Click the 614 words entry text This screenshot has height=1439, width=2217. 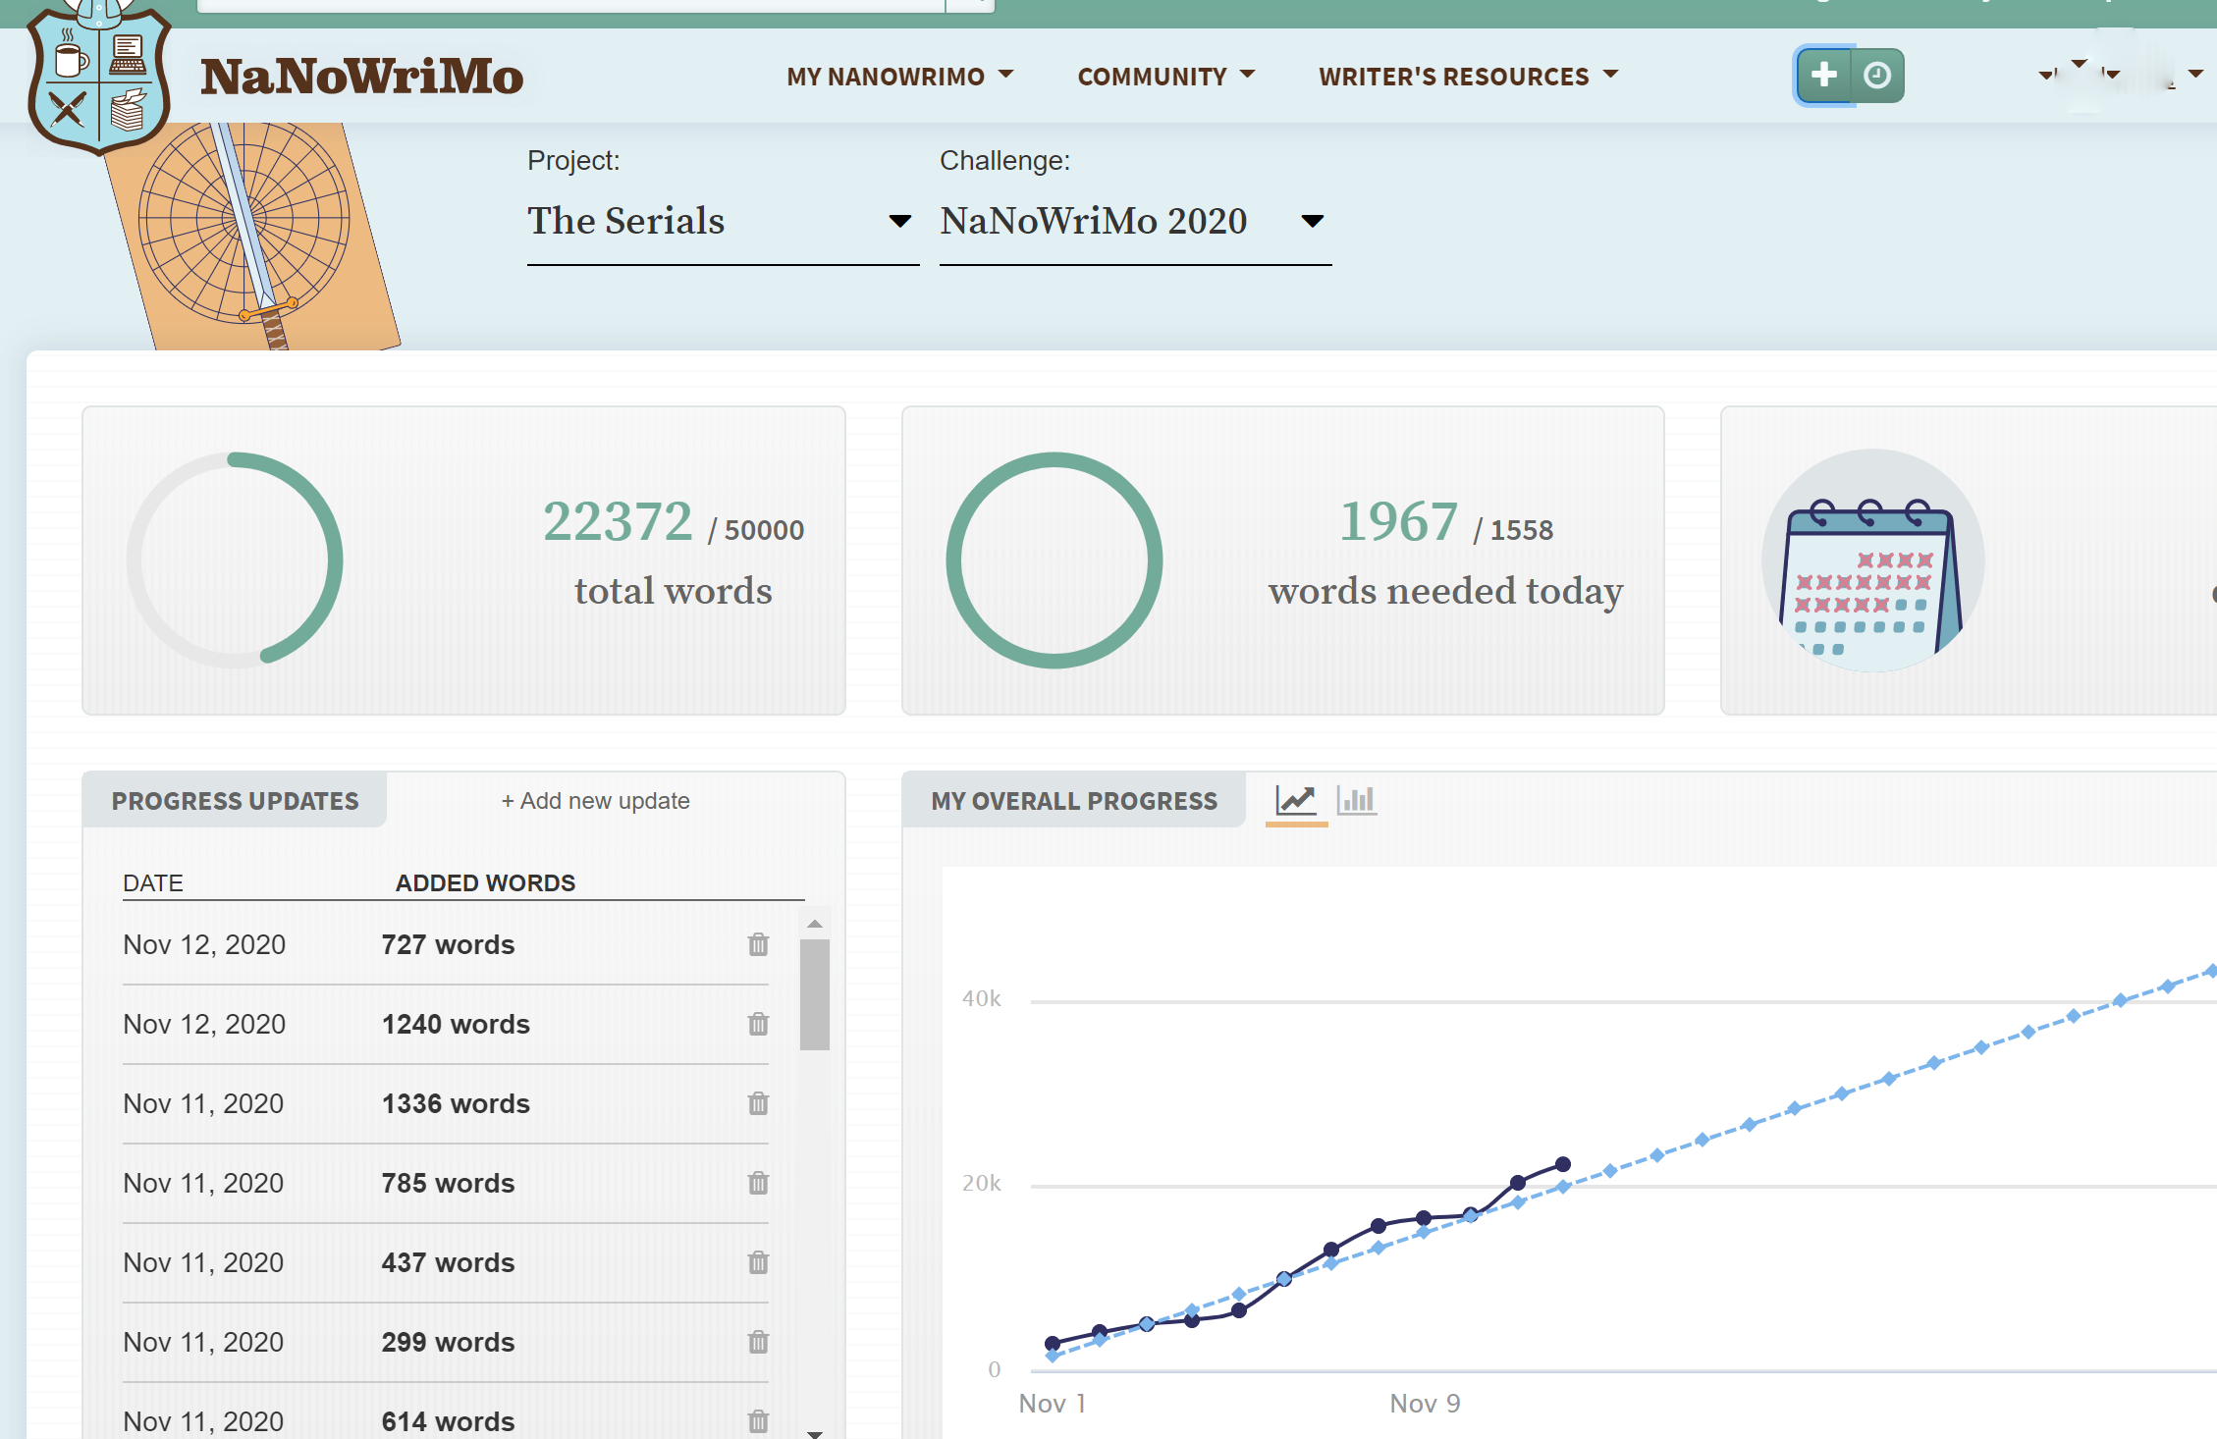coord(448,1421)
